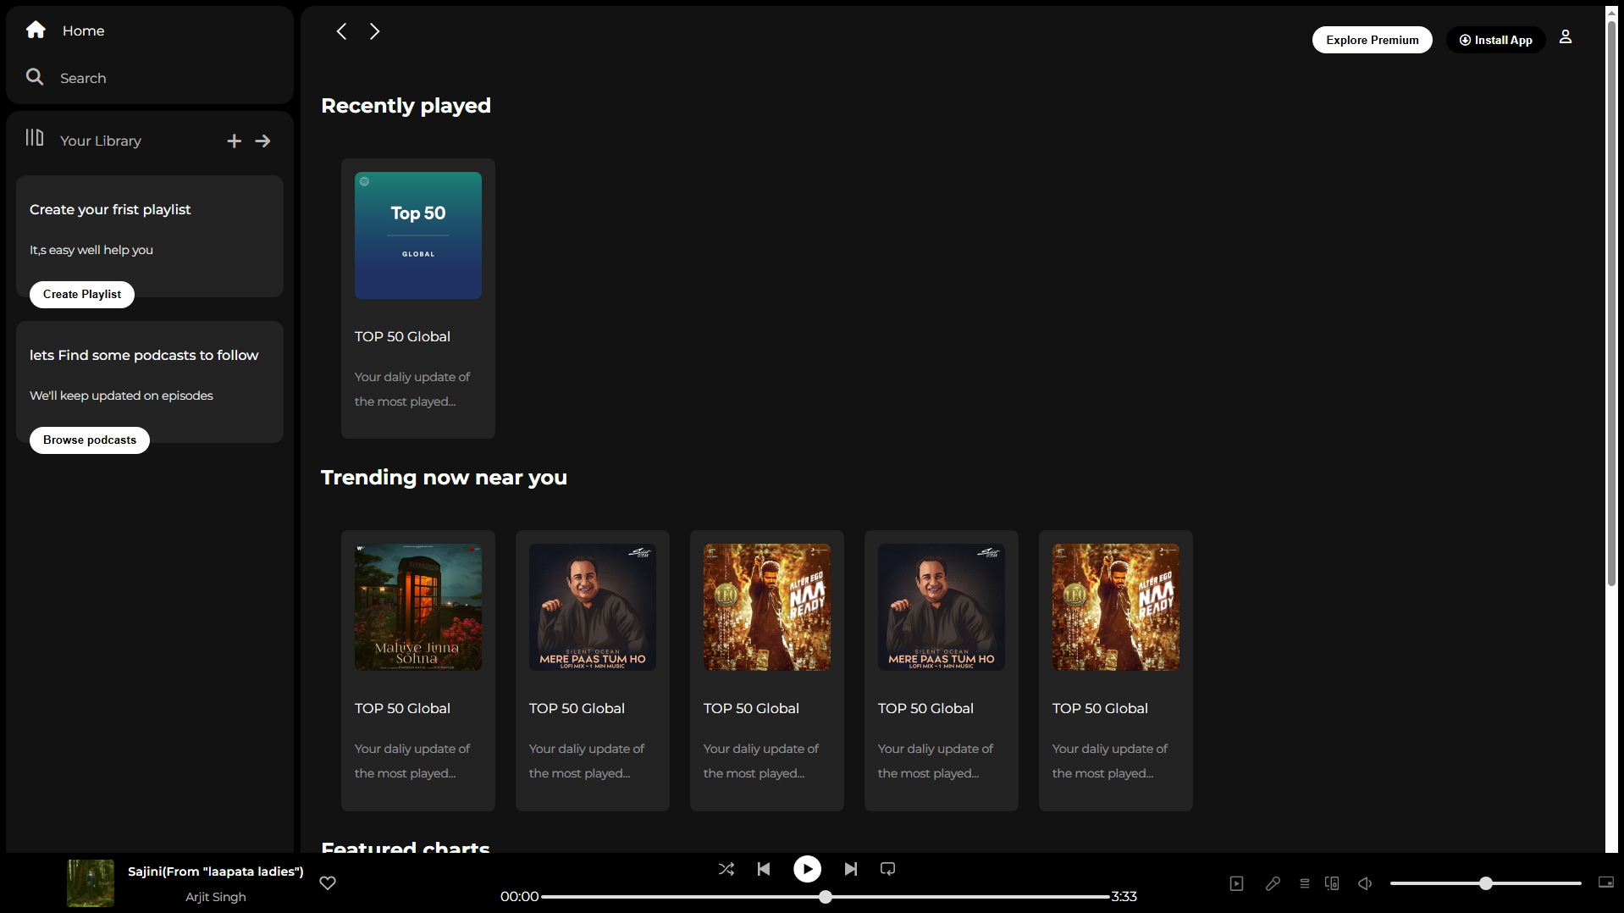
Task: Open Your Library label
Action: point(101,141)
